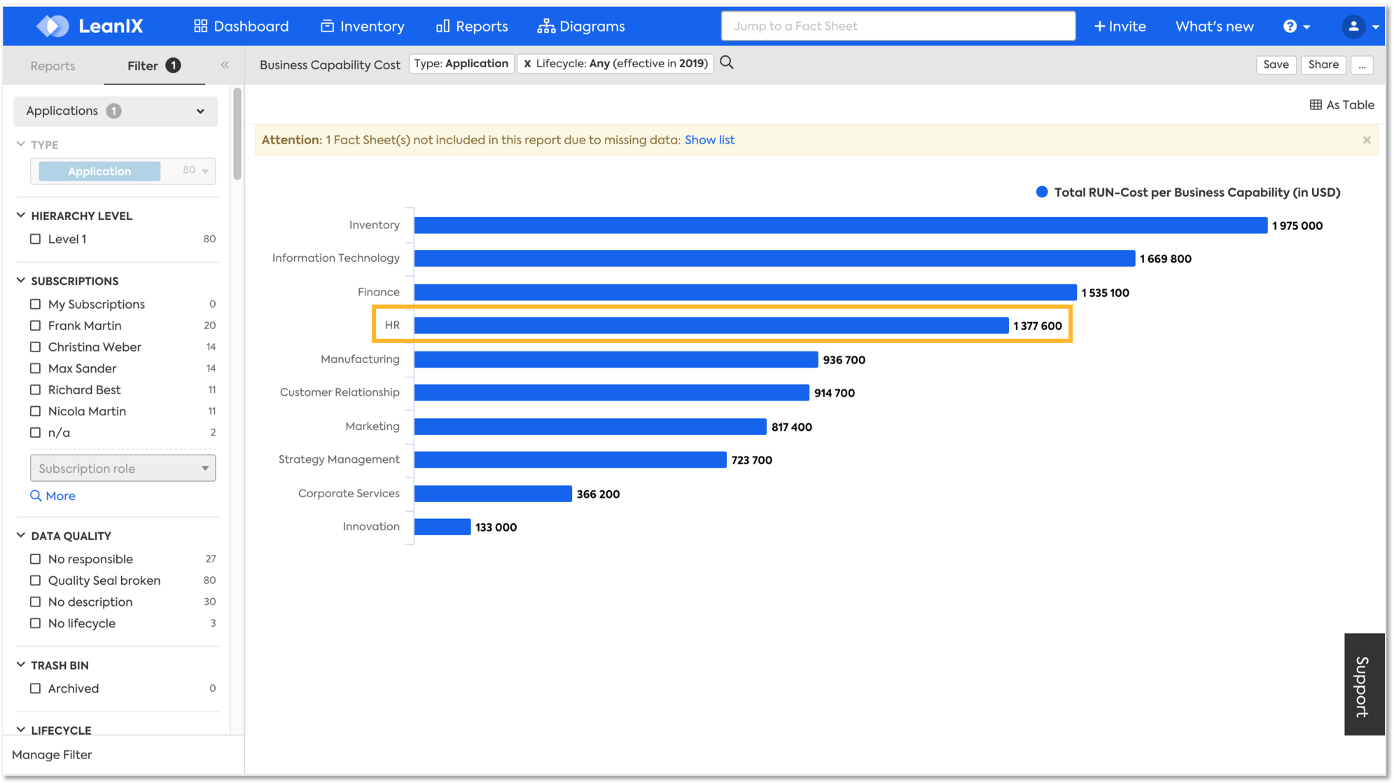Tick the Level 1 hierarchy checkbox
Viewport: 1394px width, 783px height.
(36, 239)
